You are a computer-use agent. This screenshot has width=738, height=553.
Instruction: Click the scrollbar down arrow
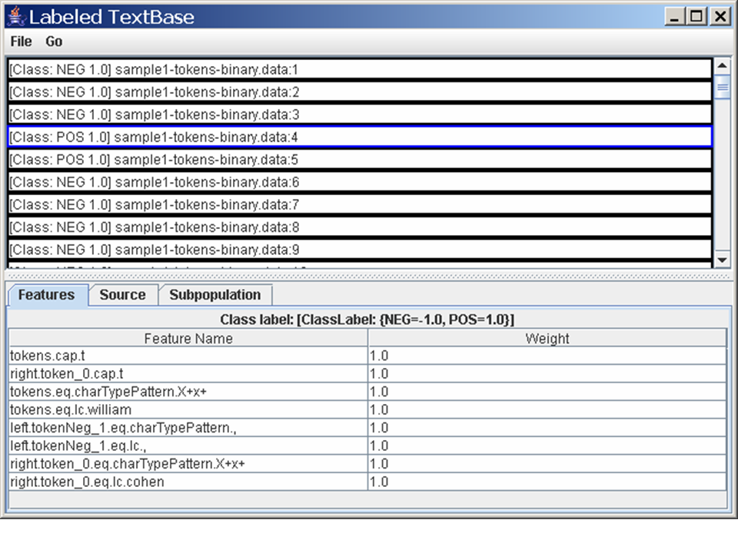[722, 261]
